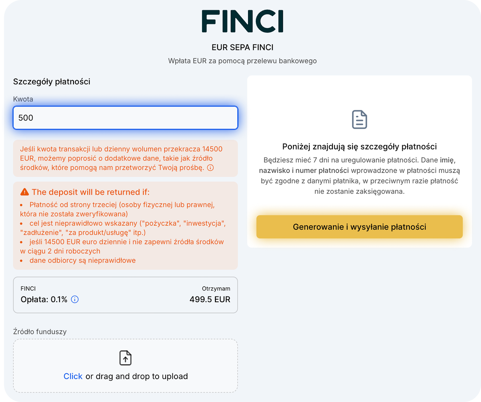This screenshot has width=481, height=402.
Task: Click 'Poniżej znajdują się szczegóły płatności' heading
Action: (x=359, y=147)
